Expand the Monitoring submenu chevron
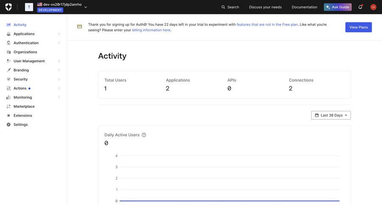 59,97
